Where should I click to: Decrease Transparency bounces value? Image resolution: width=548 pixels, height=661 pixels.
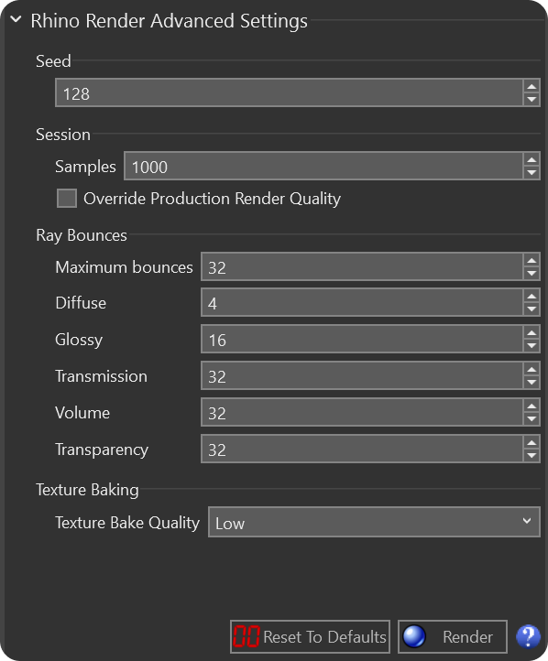pos(532,456)
